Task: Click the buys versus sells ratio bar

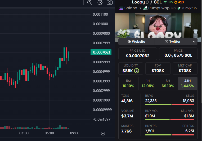Action: coord(169,105)
